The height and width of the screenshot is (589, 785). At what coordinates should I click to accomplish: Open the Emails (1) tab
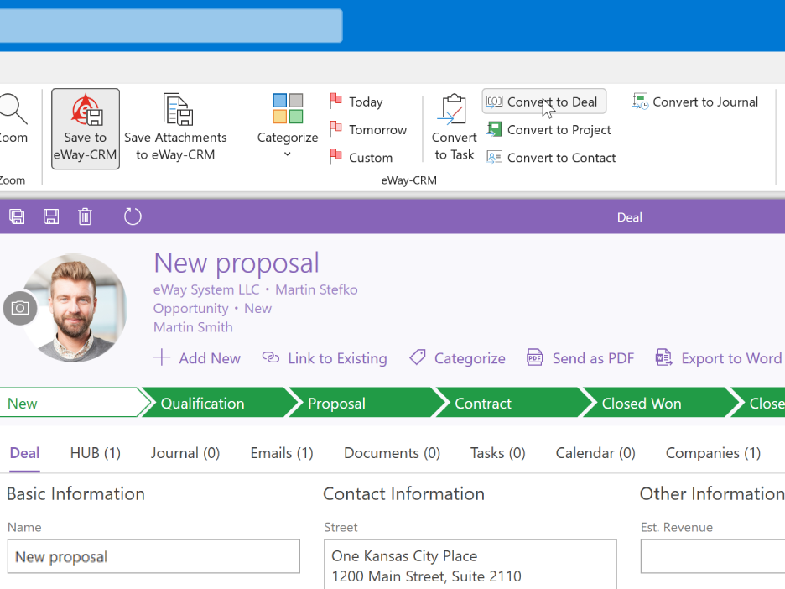pyautogui.click(x=282, y=453)
